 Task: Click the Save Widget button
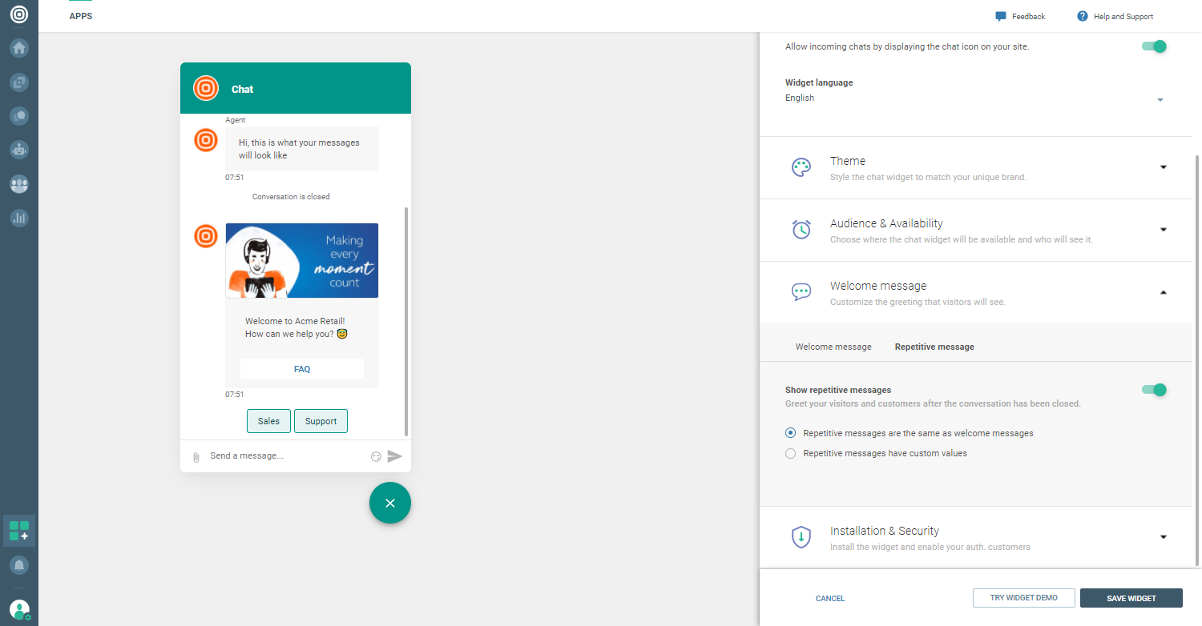tap(1131, 598)
